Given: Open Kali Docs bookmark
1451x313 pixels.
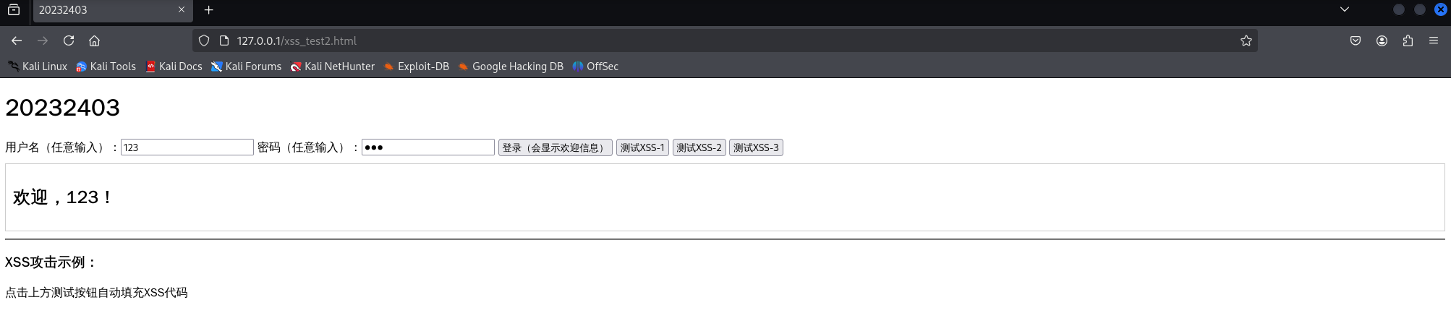Looking at the screenshot, I should click(174, 66).
